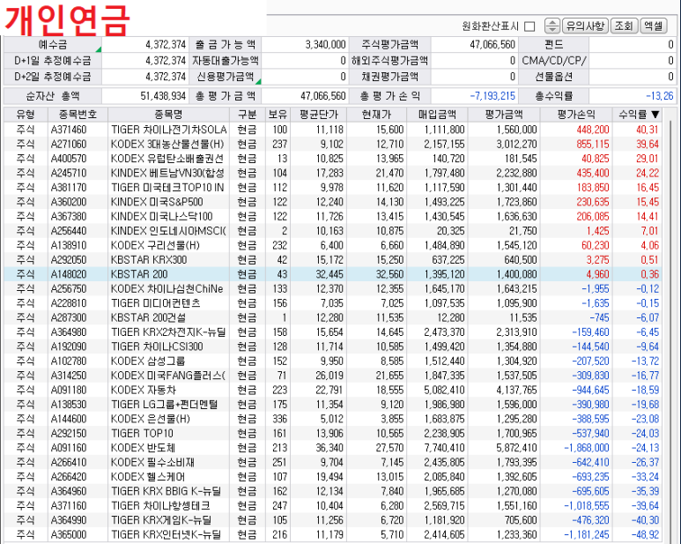Open the 유의사항 notice button
This screenshot has height=544, width=681.
click(x=586, y=26)
